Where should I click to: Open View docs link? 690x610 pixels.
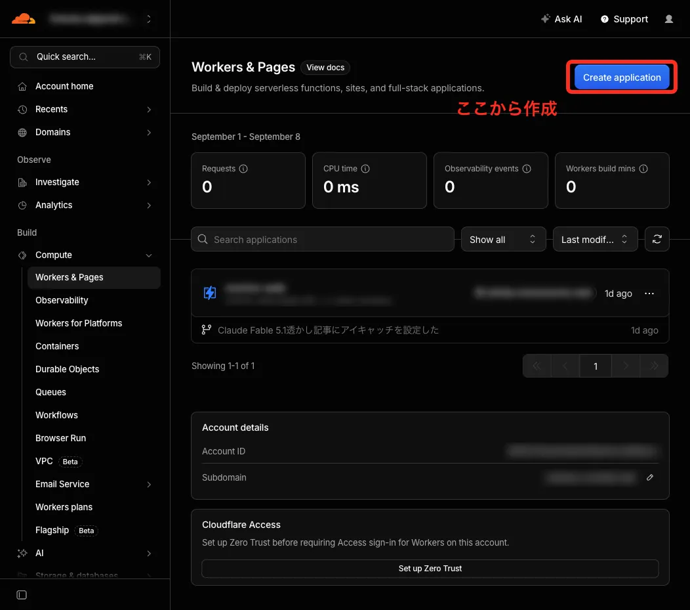pos(325,68)
